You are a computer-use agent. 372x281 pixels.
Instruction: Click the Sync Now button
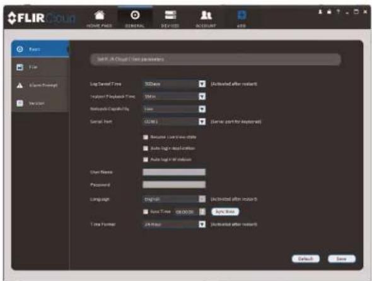pyautogui.click(x=225, y=212)
